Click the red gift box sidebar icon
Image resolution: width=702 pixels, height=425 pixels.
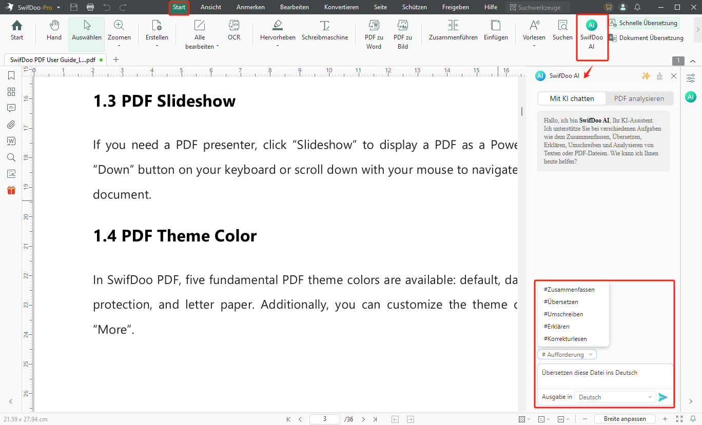[x=11, y=190]
